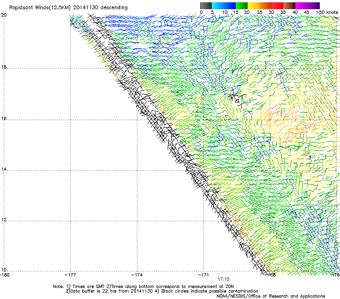Click the latitude '20' axis label
Screen dimensions: 340x299
pos(4,15)
